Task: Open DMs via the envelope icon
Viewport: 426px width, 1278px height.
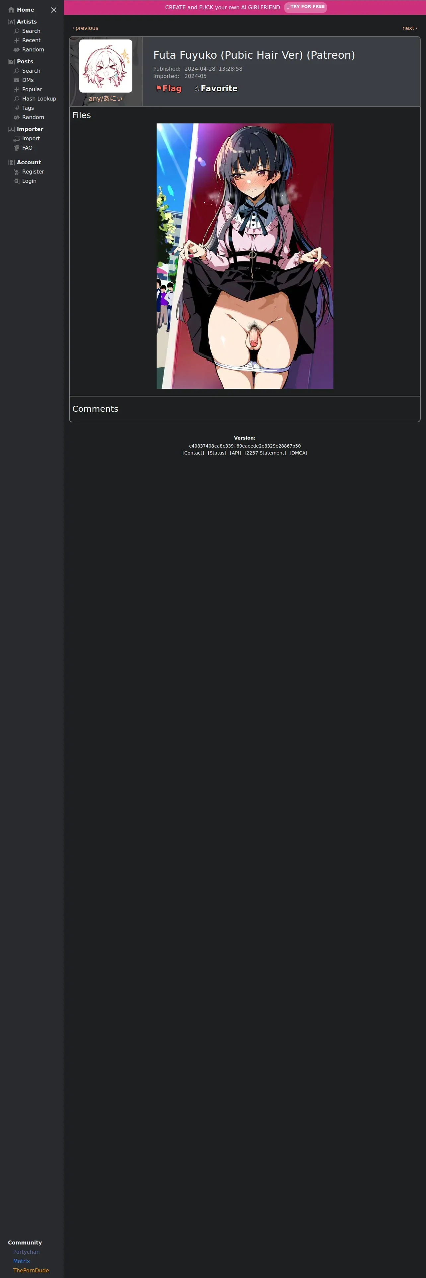Action: pos(16,80)
